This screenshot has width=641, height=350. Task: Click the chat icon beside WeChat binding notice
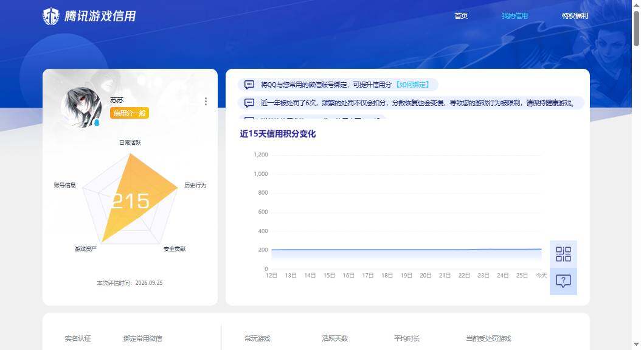tap(249, 85)
